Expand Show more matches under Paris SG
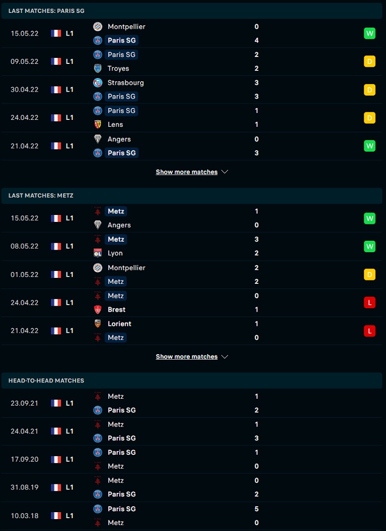 192,172
